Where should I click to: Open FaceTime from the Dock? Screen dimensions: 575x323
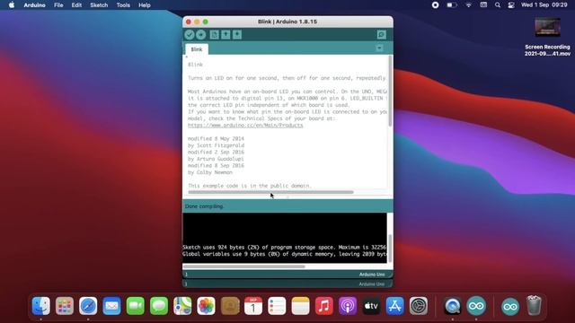click(x=136, y=305)
